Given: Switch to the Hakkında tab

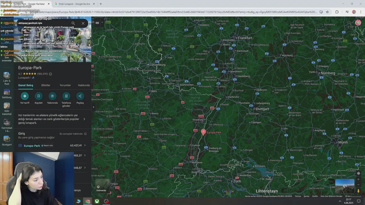Looking at the screenshot, I should point(84,85).
